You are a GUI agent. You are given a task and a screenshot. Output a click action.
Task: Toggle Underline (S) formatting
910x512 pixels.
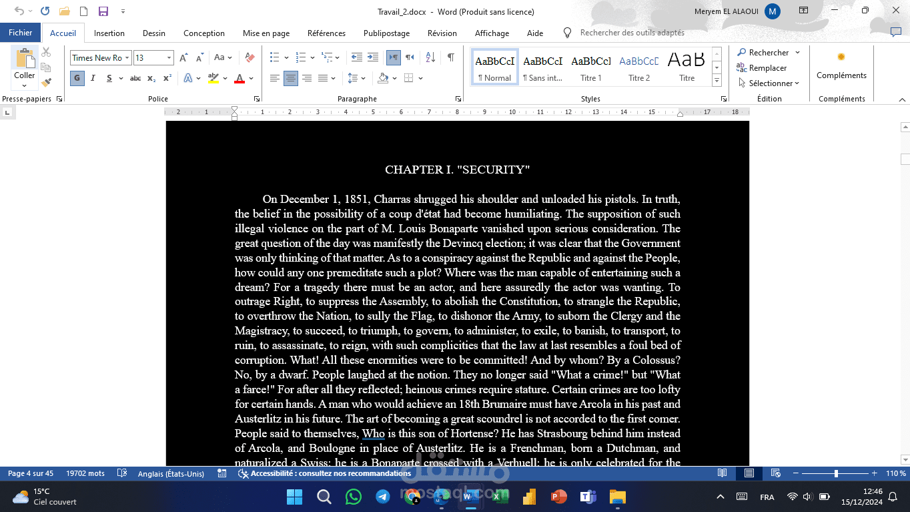click(109, 78)
